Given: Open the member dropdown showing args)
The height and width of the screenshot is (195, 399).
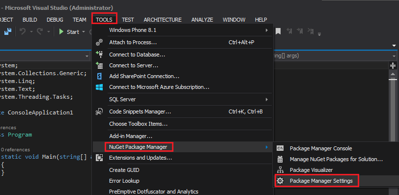Looking at the screenshot, I should tap(394, 56).
